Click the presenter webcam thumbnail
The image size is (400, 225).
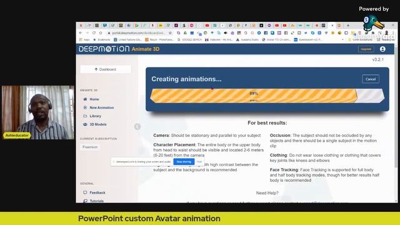38,112
